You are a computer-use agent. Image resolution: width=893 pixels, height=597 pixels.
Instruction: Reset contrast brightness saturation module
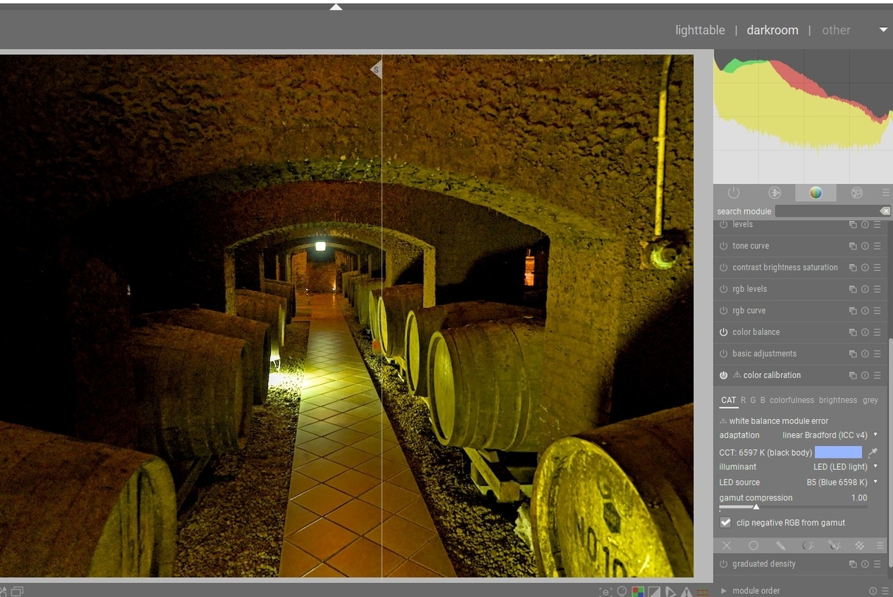[x=865, y=267]
